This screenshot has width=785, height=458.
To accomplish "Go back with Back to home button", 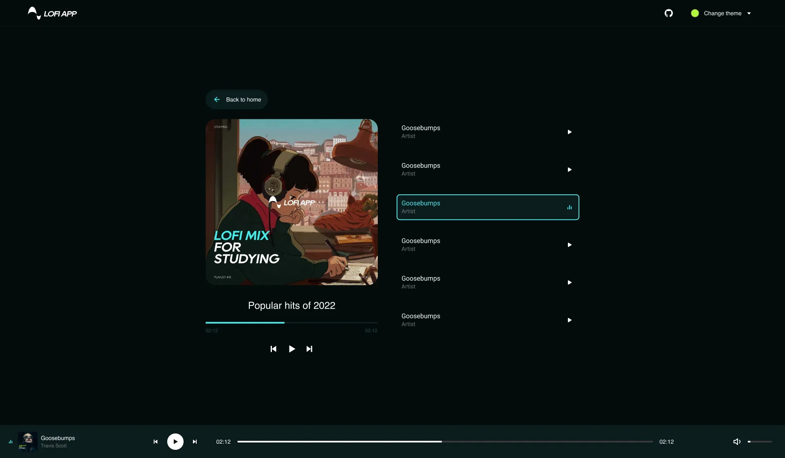I will (x=237, y=99).
